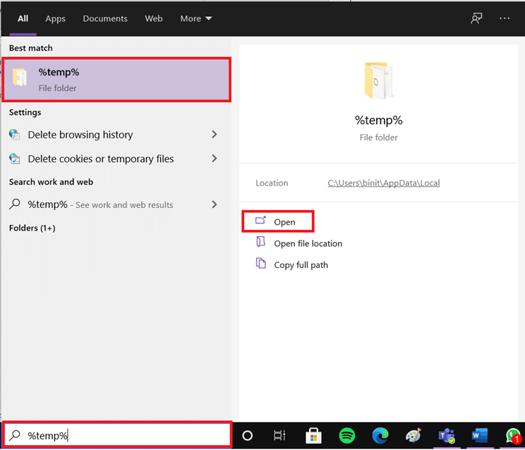Switch to the Documents tab
Screen dimensions: 525x450
click(105, 18)
